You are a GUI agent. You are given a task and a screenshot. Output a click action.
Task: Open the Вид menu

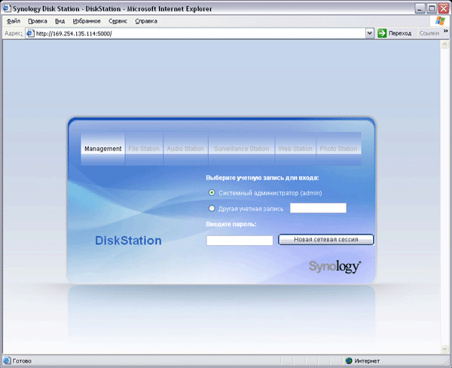coord(60,21)
